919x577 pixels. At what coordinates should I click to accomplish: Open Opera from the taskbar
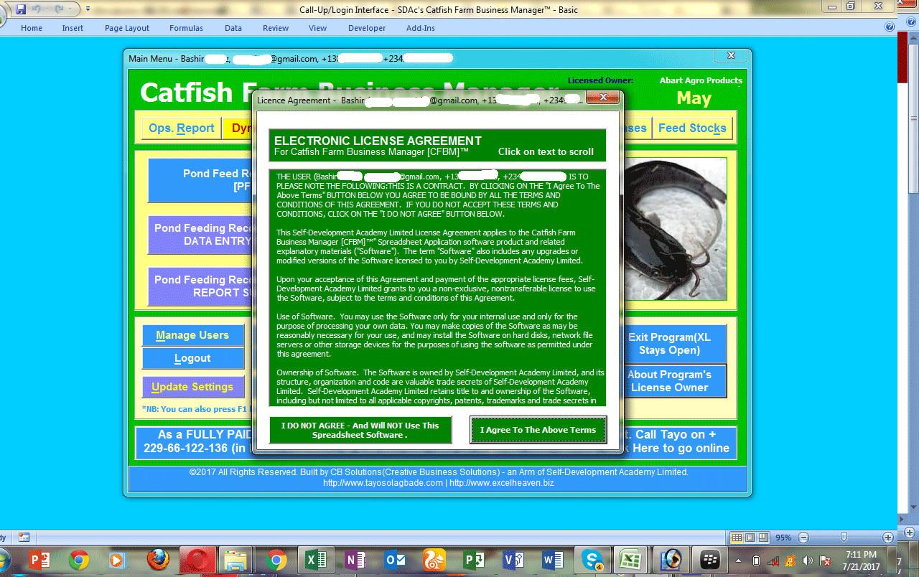click(197, 560)
